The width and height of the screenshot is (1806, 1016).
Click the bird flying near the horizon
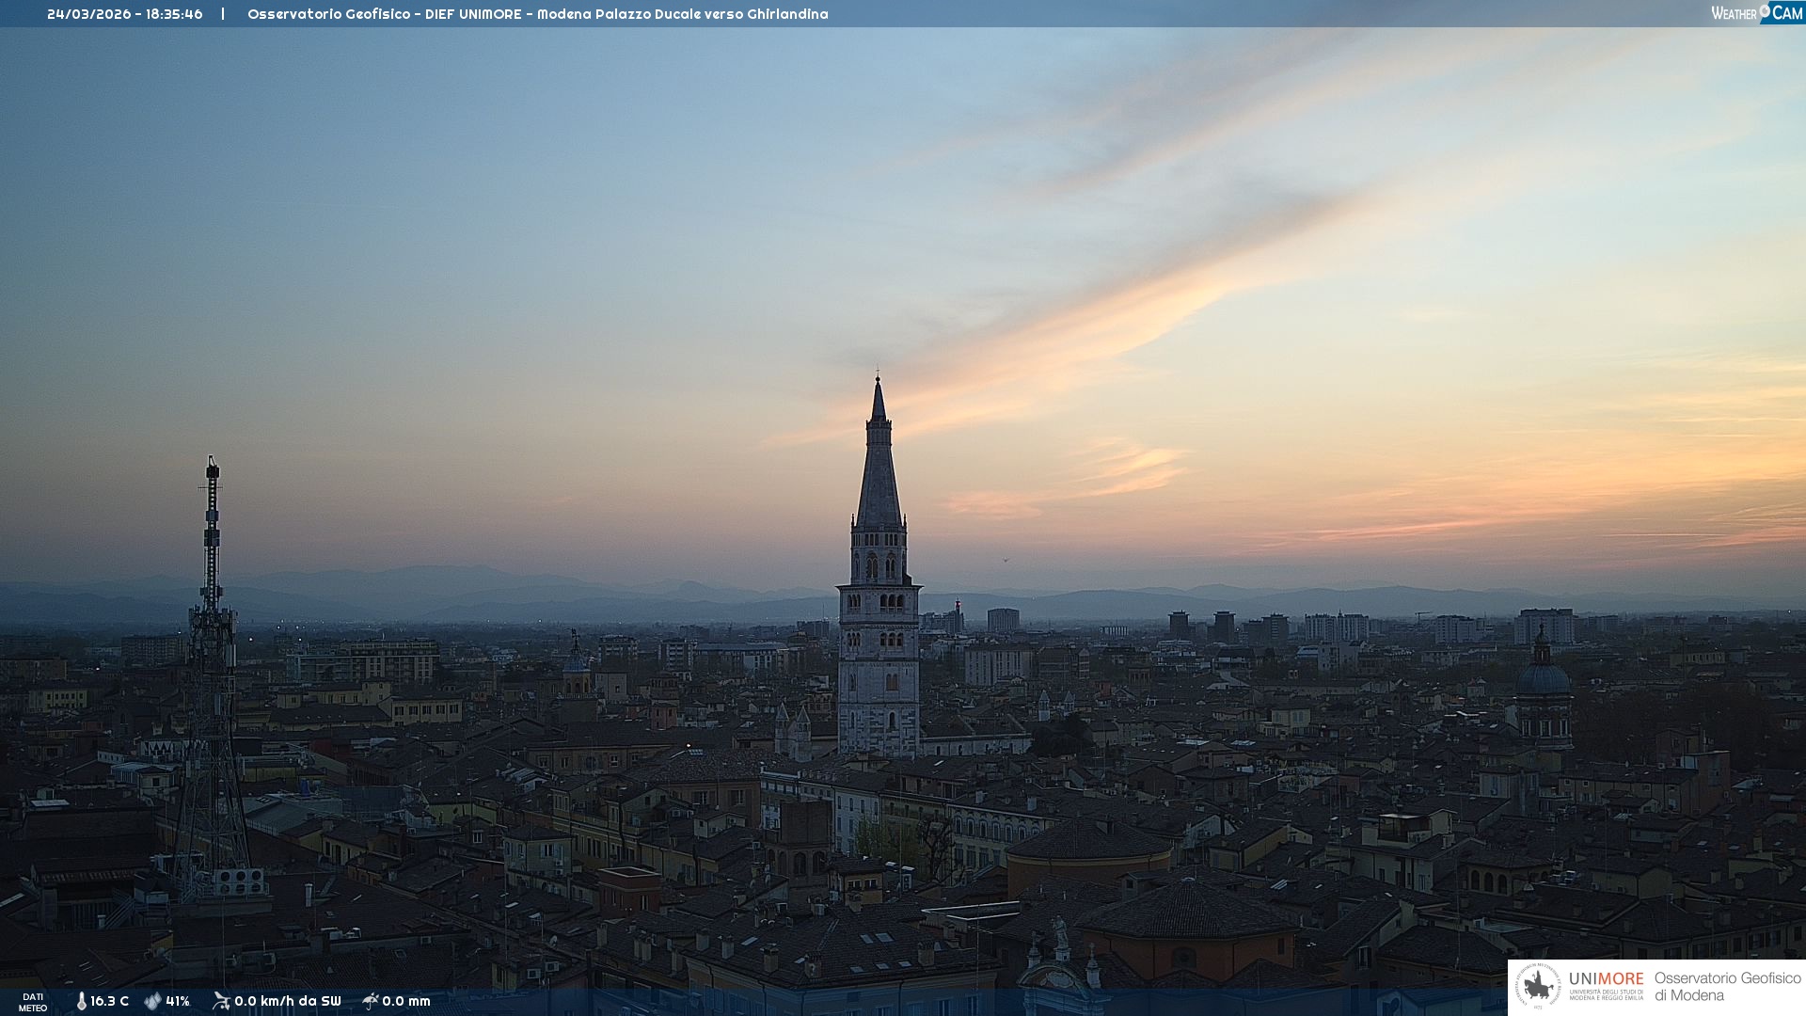pos(1006,560)
